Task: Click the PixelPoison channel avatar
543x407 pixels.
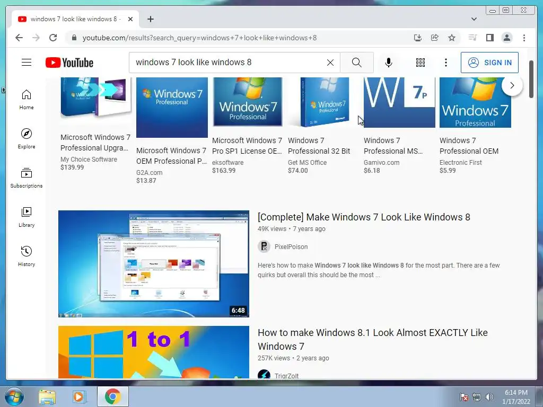Action: tap(264, 246)
